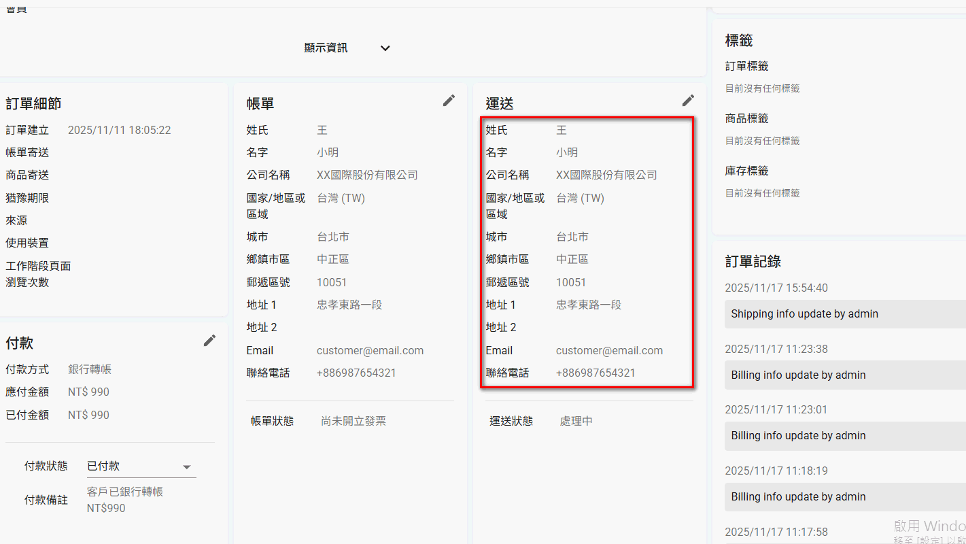Select the Billing info update entry under 11:23:01
Viewport: 966px width, 544px height.
coord(845,435)
